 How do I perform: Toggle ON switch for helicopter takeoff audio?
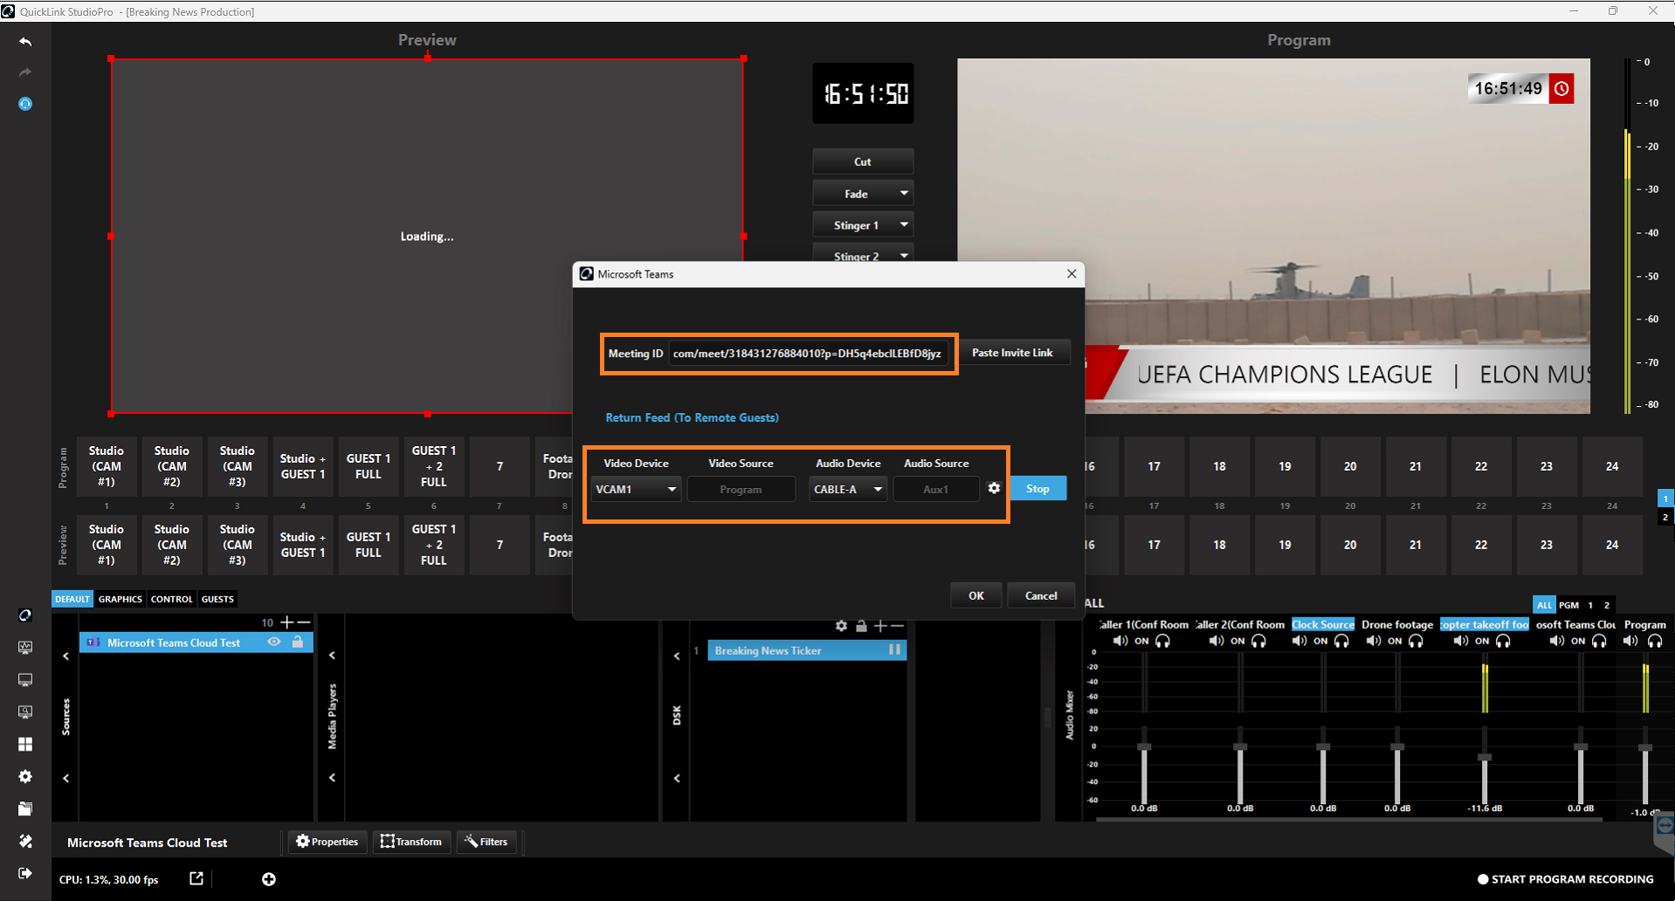point(1482,641)
